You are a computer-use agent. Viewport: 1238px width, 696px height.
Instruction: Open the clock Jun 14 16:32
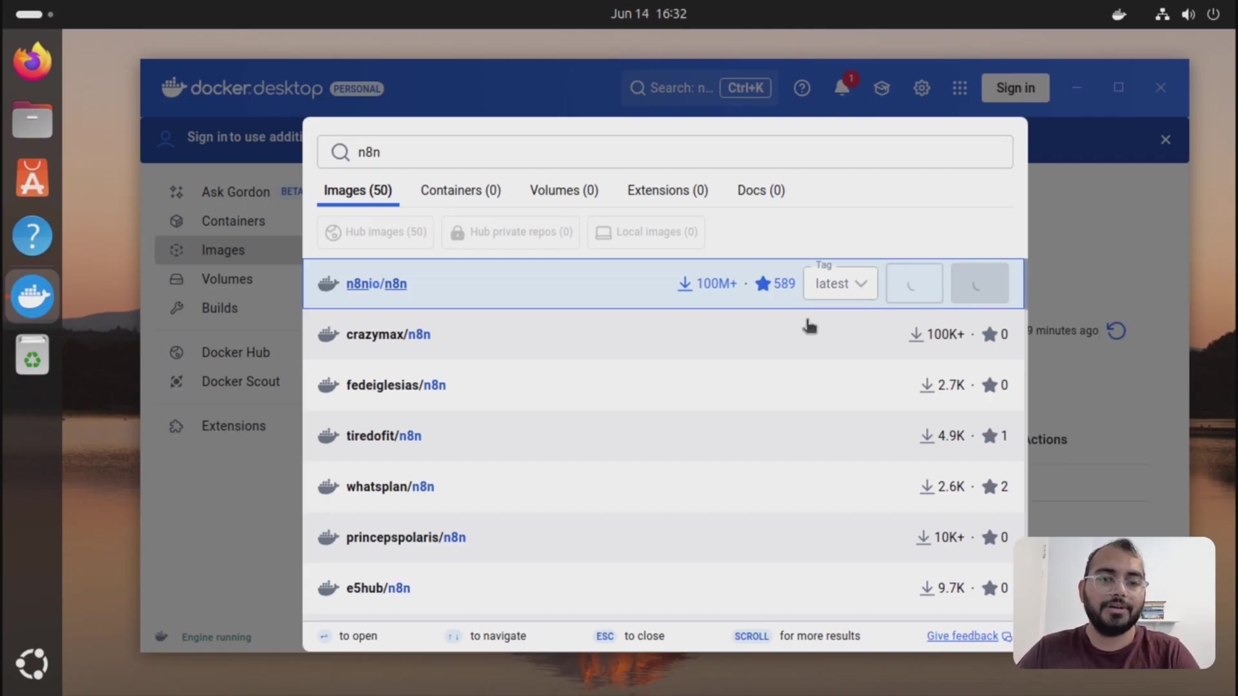649,14
